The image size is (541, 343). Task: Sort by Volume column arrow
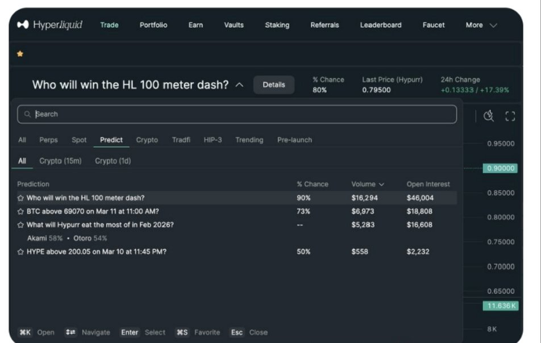pos(381,185)
